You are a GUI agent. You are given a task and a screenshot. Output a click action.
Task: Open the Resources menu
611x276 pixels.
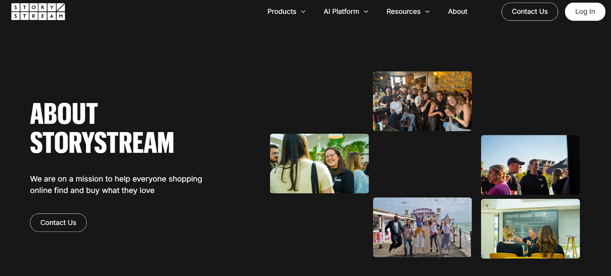pyautogui.click(x=403, y=12)
